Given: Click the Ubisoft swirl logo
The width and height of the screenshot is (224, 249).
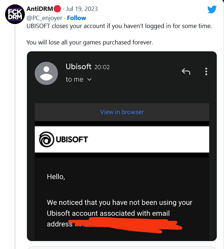Looking at the screenshot, I should [x=46, y=139].
